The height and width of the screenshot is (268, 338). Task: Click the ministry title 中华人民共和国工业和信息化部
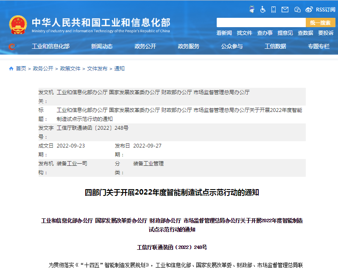tap(101, 22)
